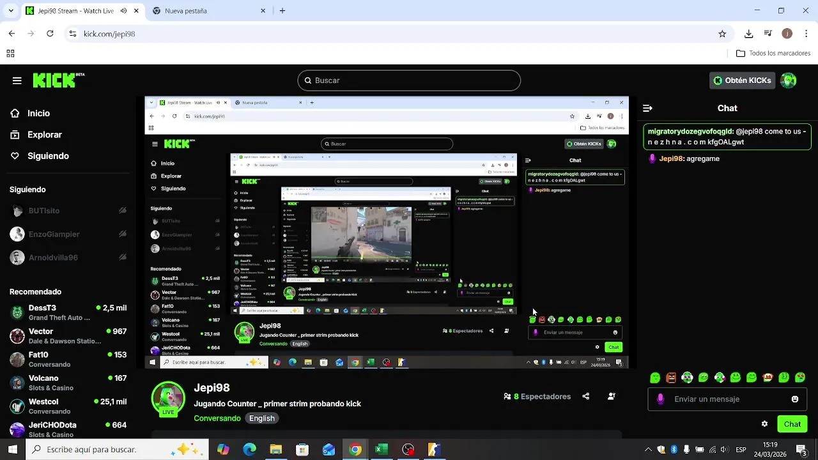Insert the angry brown face emote
The image size is (818, 460).
(x=671, y=378)
